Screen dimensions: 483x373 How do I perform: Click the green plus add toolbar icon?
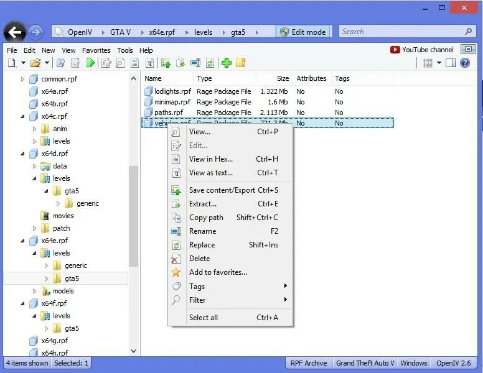coord(227,63)
